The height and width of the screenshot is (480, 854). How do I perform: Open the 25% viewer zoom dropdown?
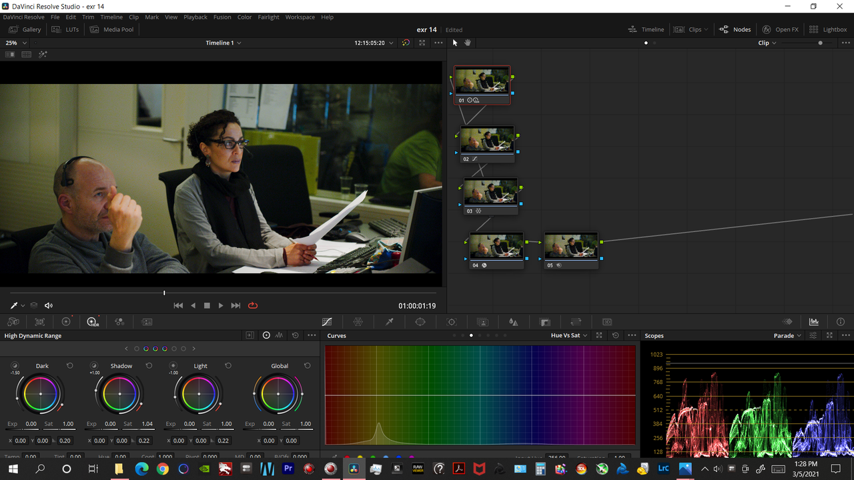pyautogui.click(x=16, y=43)
